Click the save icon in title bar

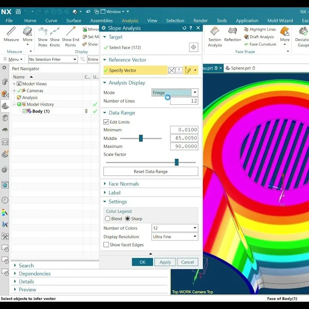(x=18, y=12)
